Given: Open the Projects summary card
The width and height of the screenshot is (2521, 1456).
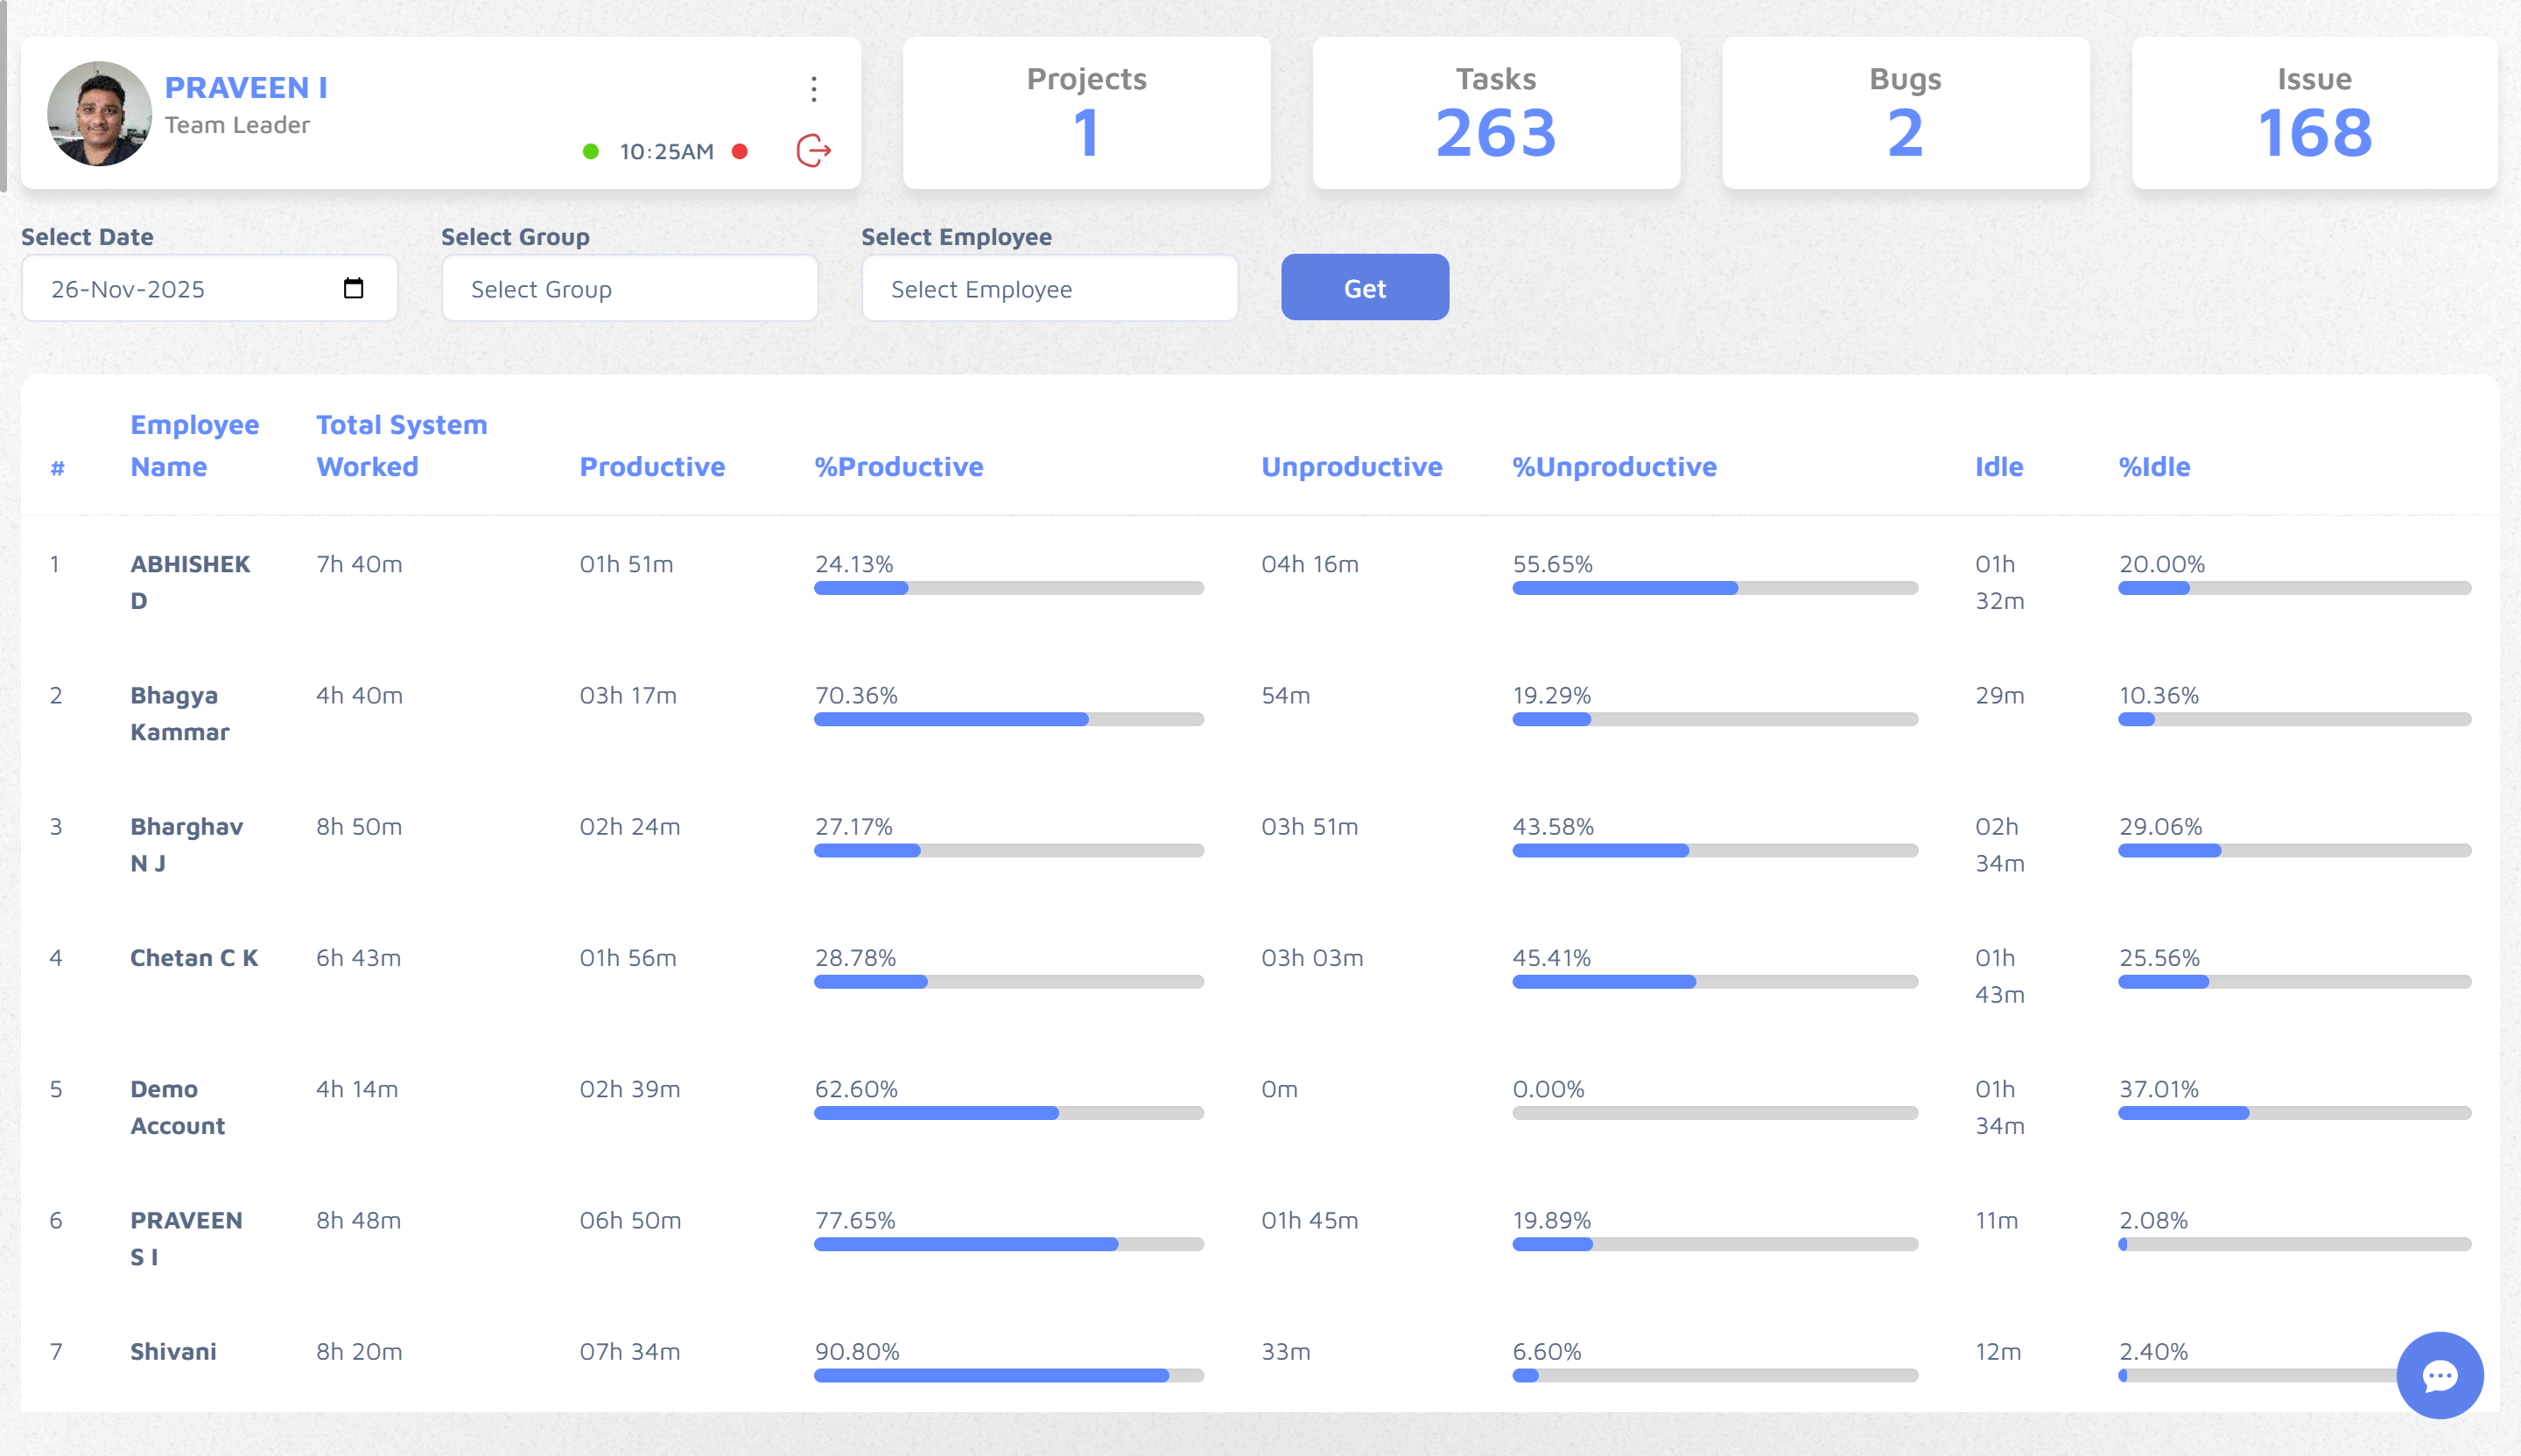Looking at the screenshot, I should click(1086, 113).
